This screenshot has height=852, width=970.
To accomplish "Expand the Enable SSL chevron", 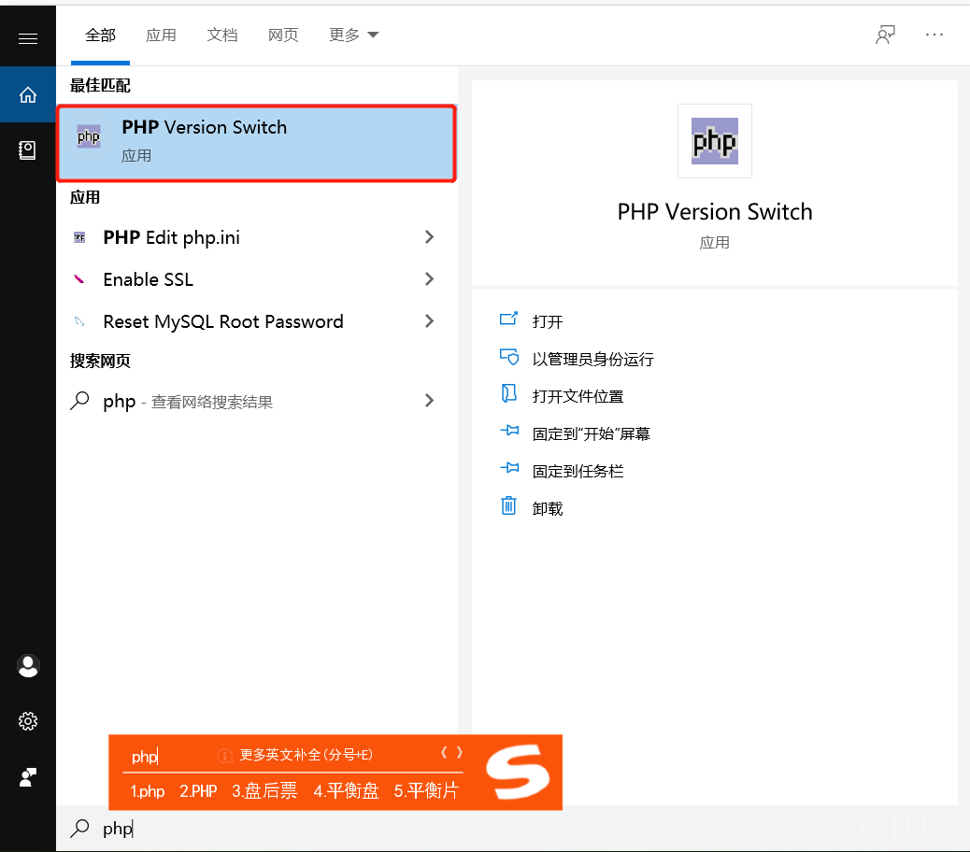I will coord(429,278).
